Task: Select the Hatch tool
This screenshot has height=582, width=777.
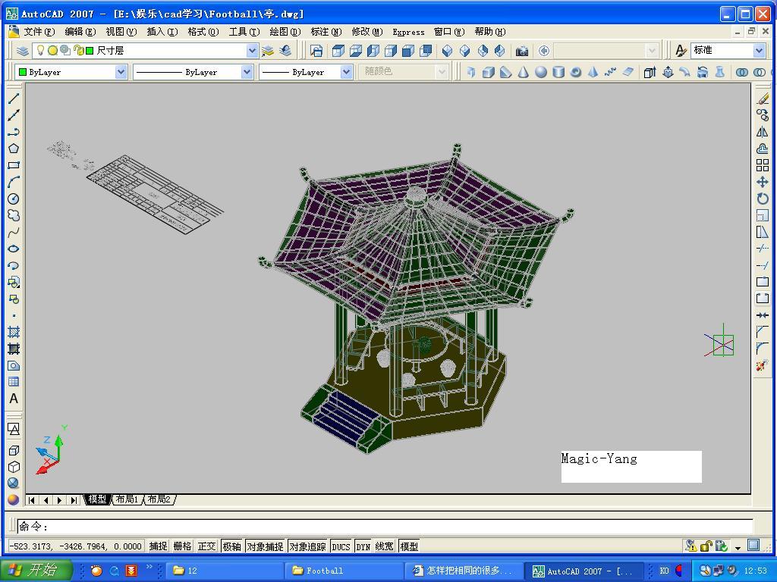Action: [14, 332]
